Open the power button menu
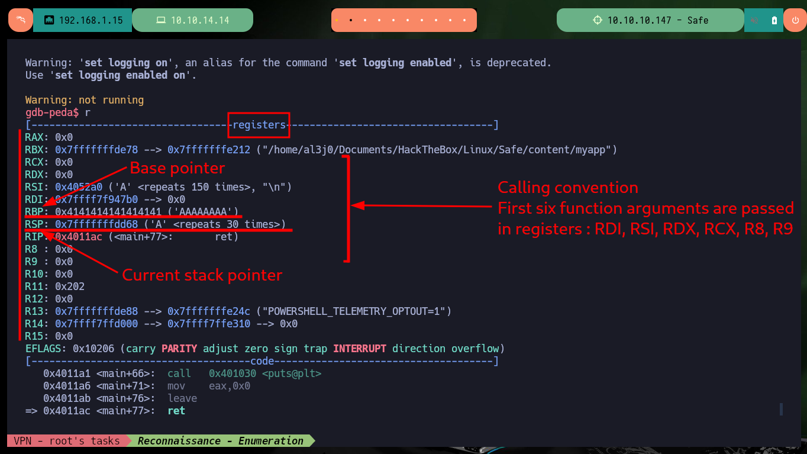This screenshot has height=454, width=807. (795, 20)
